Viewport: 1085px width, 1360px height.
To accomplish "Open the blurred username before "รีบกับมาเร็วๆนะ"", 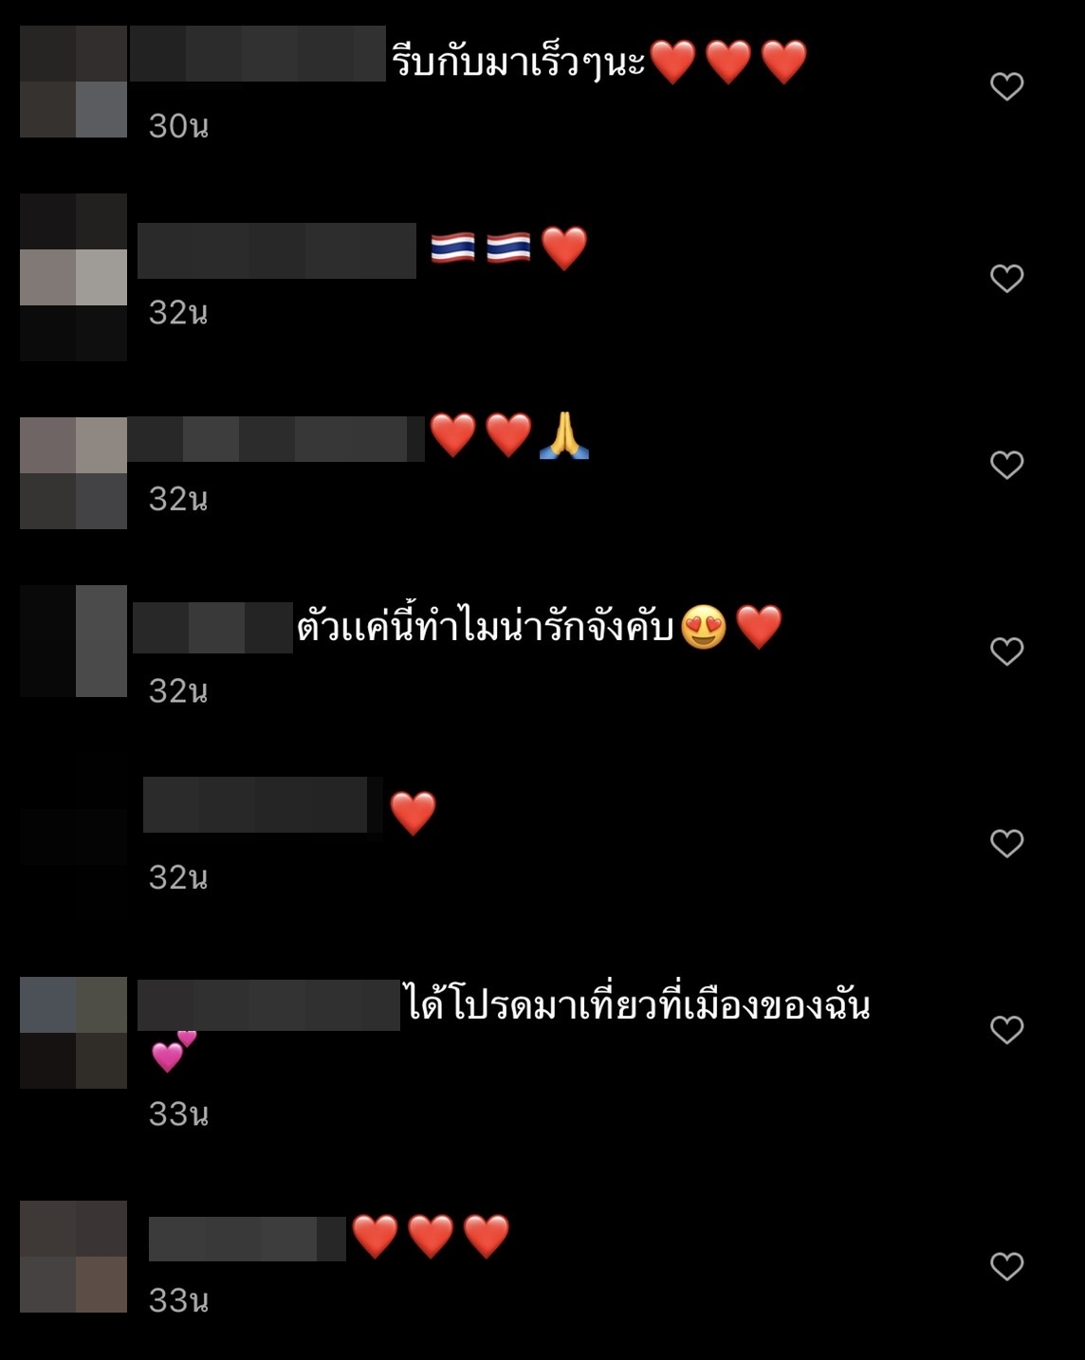I will 257,54.
